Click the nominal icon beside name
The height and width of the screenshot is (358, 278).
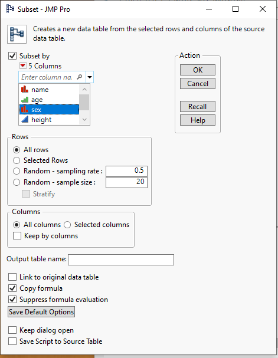point(25,89)
